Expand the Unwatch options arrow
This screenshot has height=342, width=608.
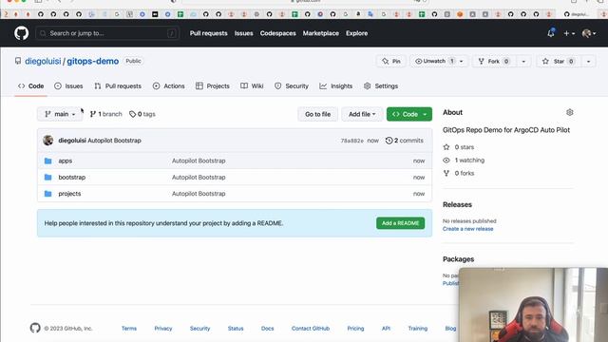[x=462, y=61]
